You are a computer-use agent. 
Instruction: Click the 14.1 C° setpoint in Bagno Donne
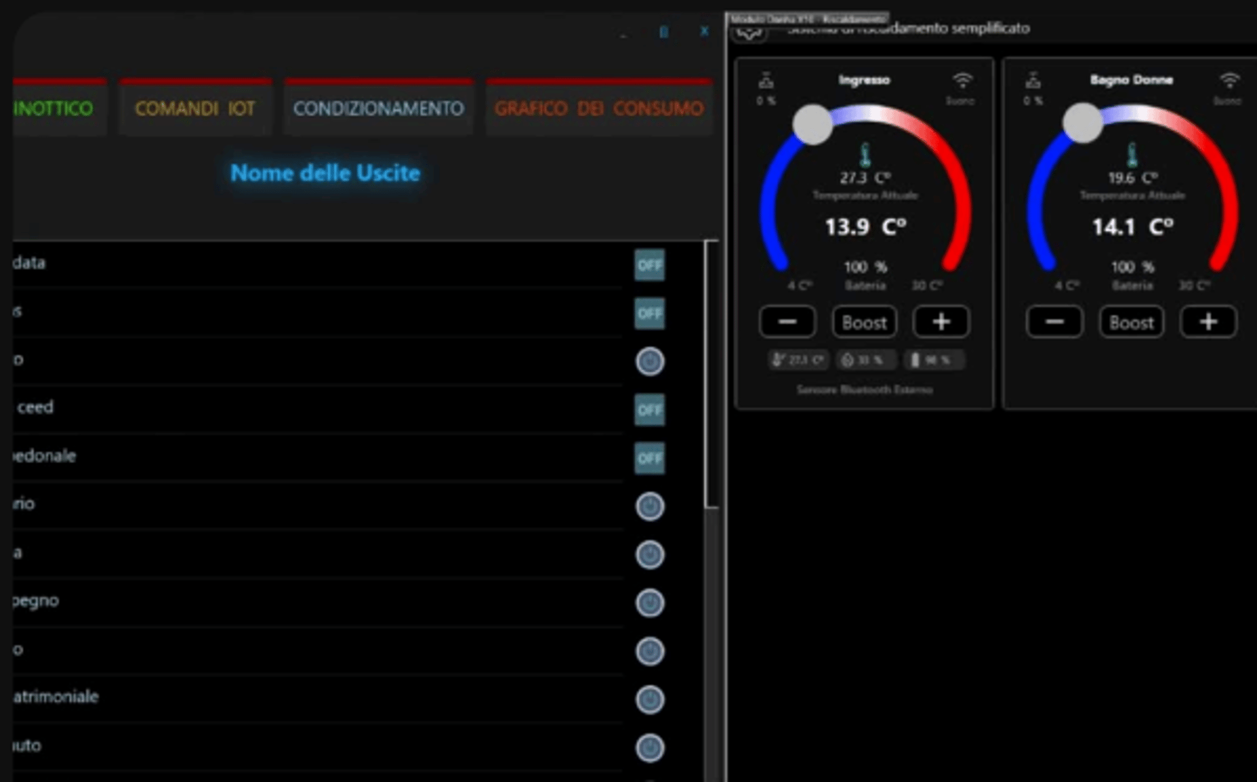point(1133,227)
